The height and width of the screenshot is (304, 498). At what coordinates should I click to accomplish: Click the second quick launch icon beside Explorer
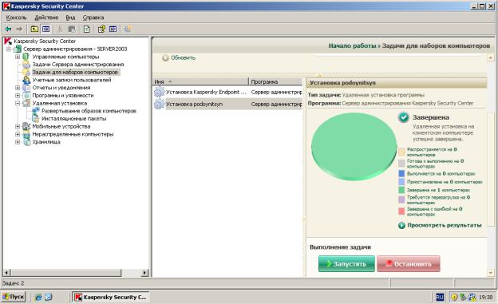[48, 297]
